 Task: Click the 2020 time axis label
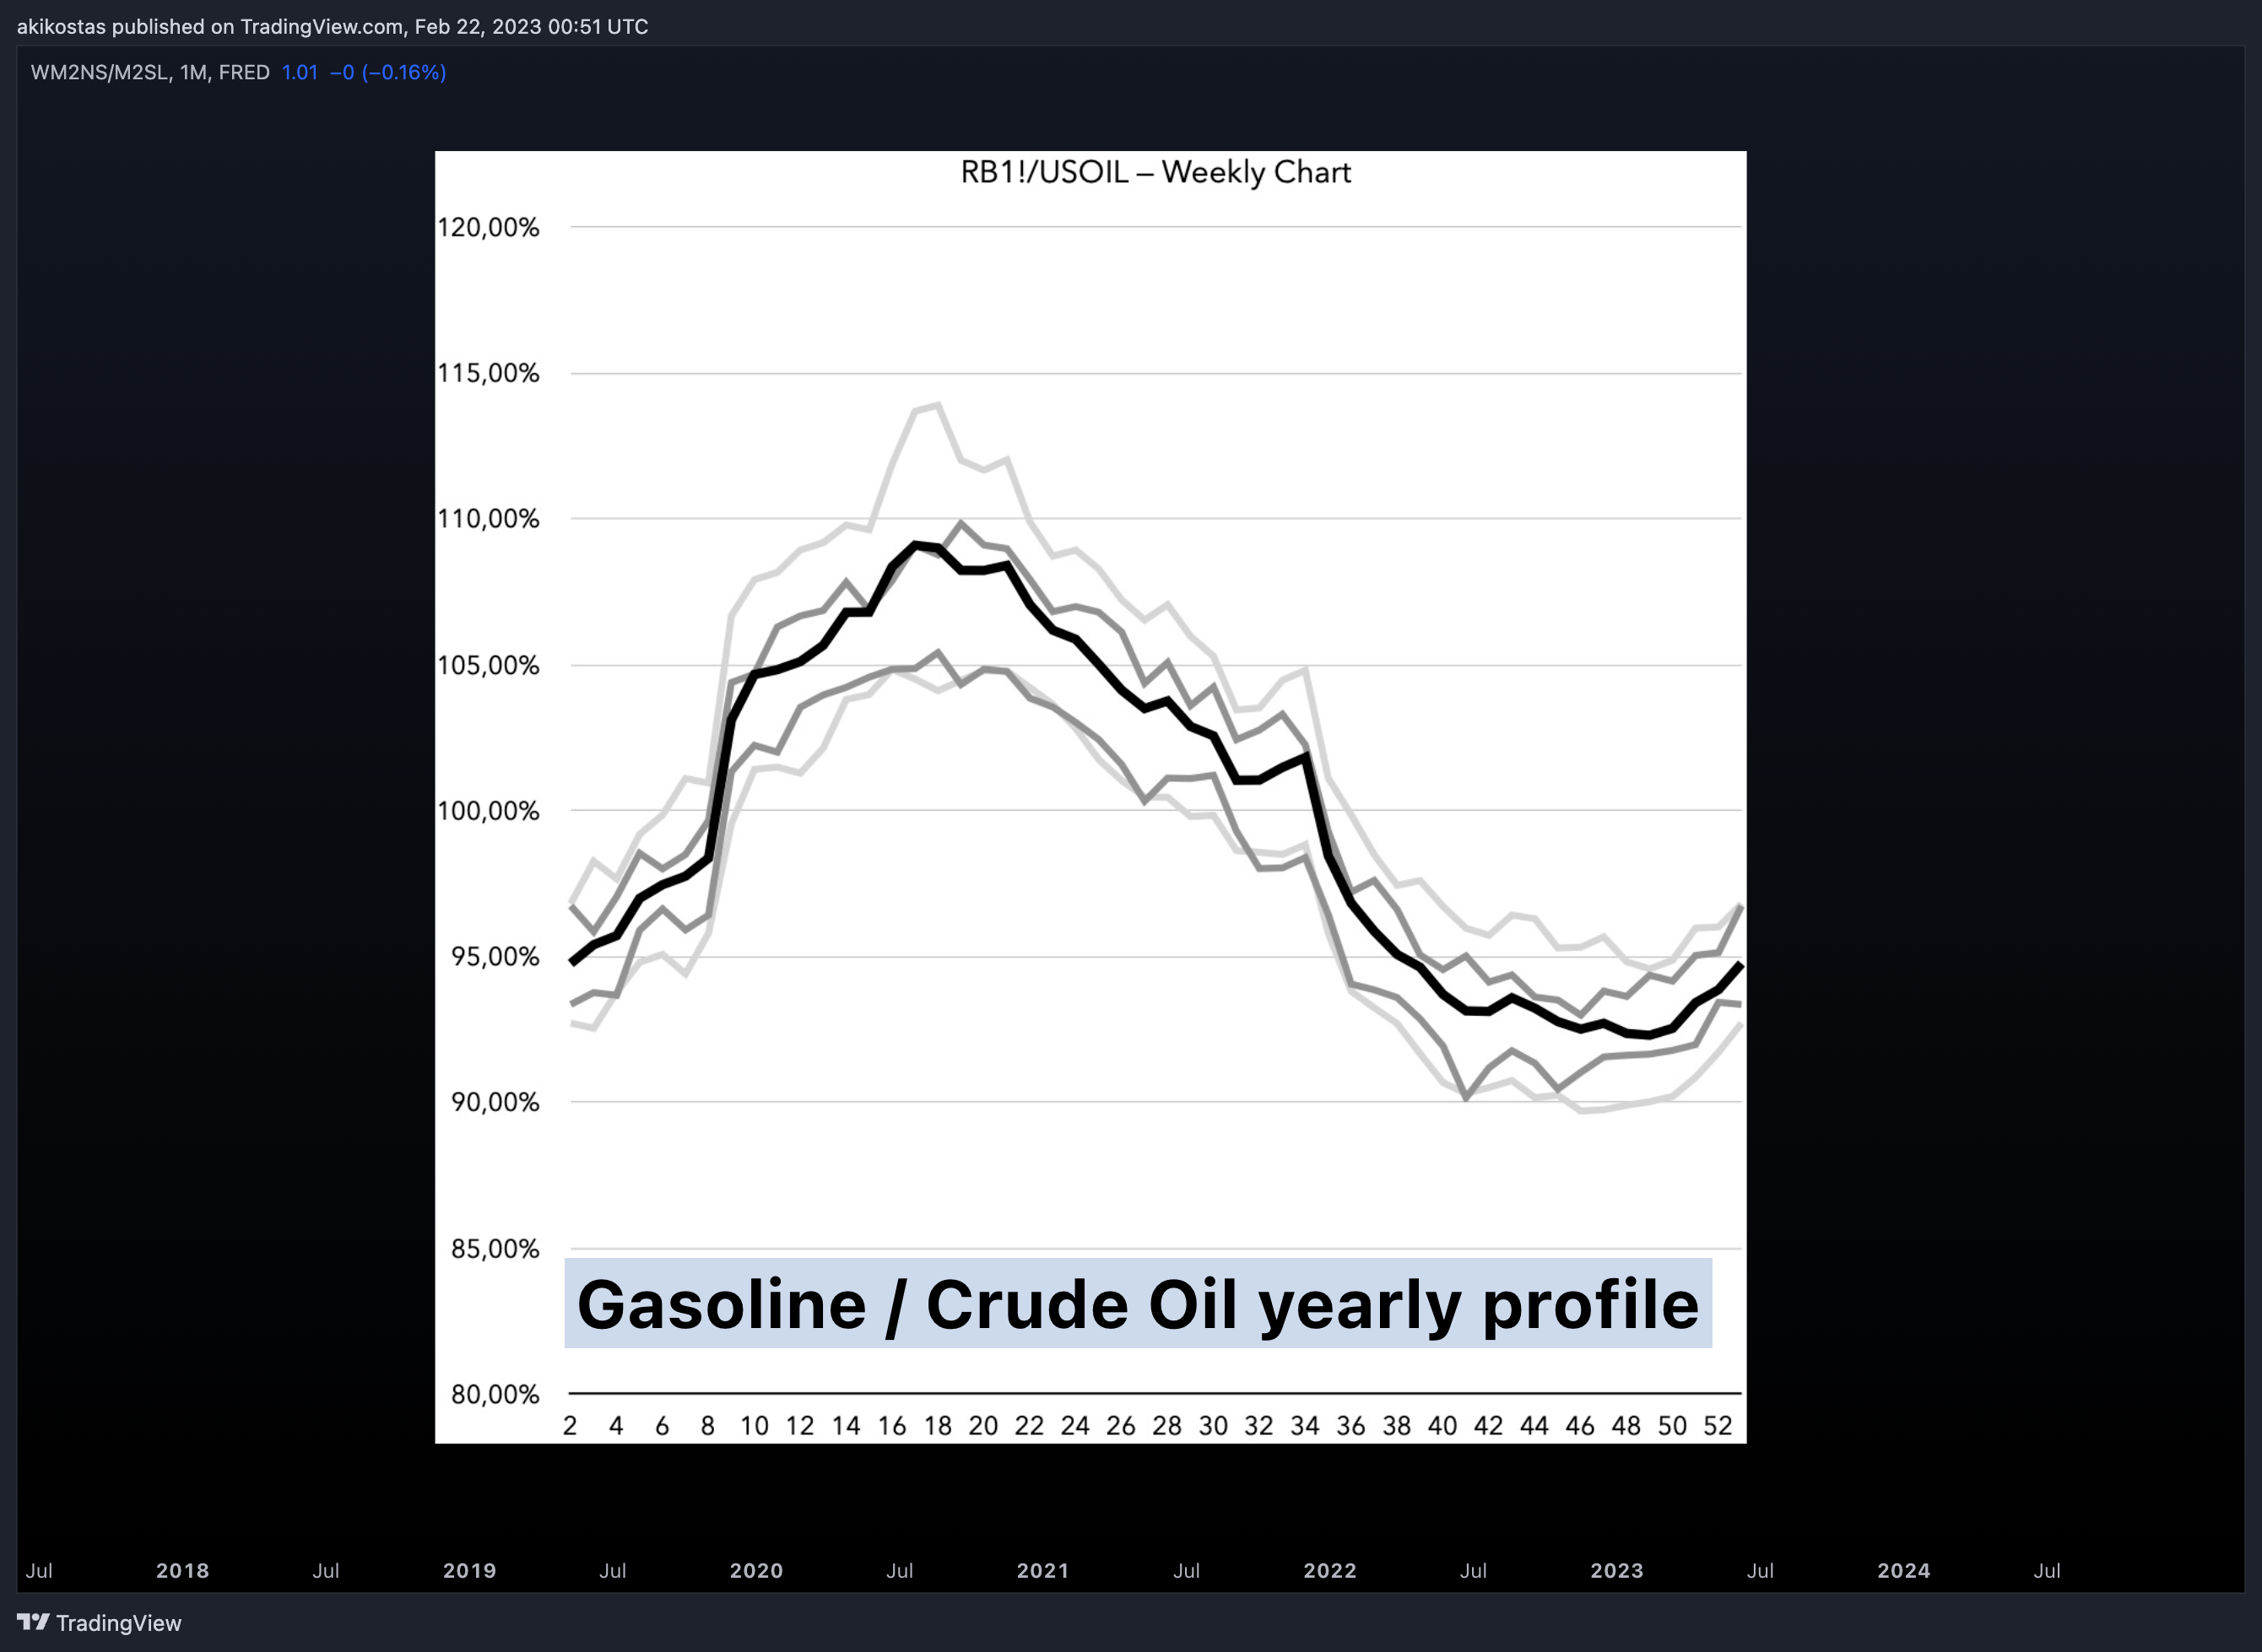click(756, 1570)
